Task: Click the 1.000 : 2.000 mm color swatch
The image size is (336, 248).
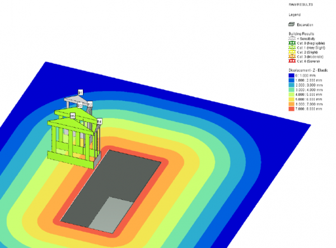Action: click(291, 80)
